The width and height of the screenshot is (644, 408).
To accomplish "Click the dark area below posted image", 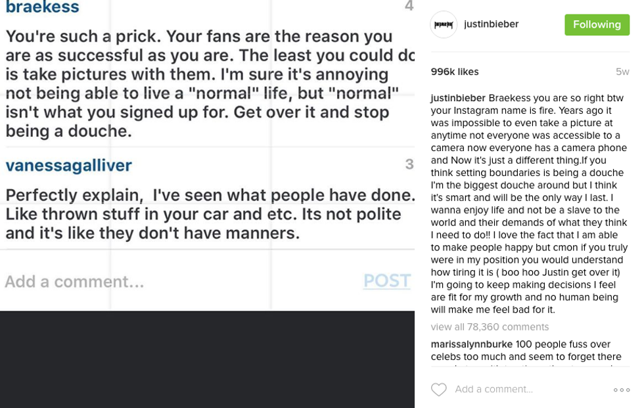I will click(207, 359).
